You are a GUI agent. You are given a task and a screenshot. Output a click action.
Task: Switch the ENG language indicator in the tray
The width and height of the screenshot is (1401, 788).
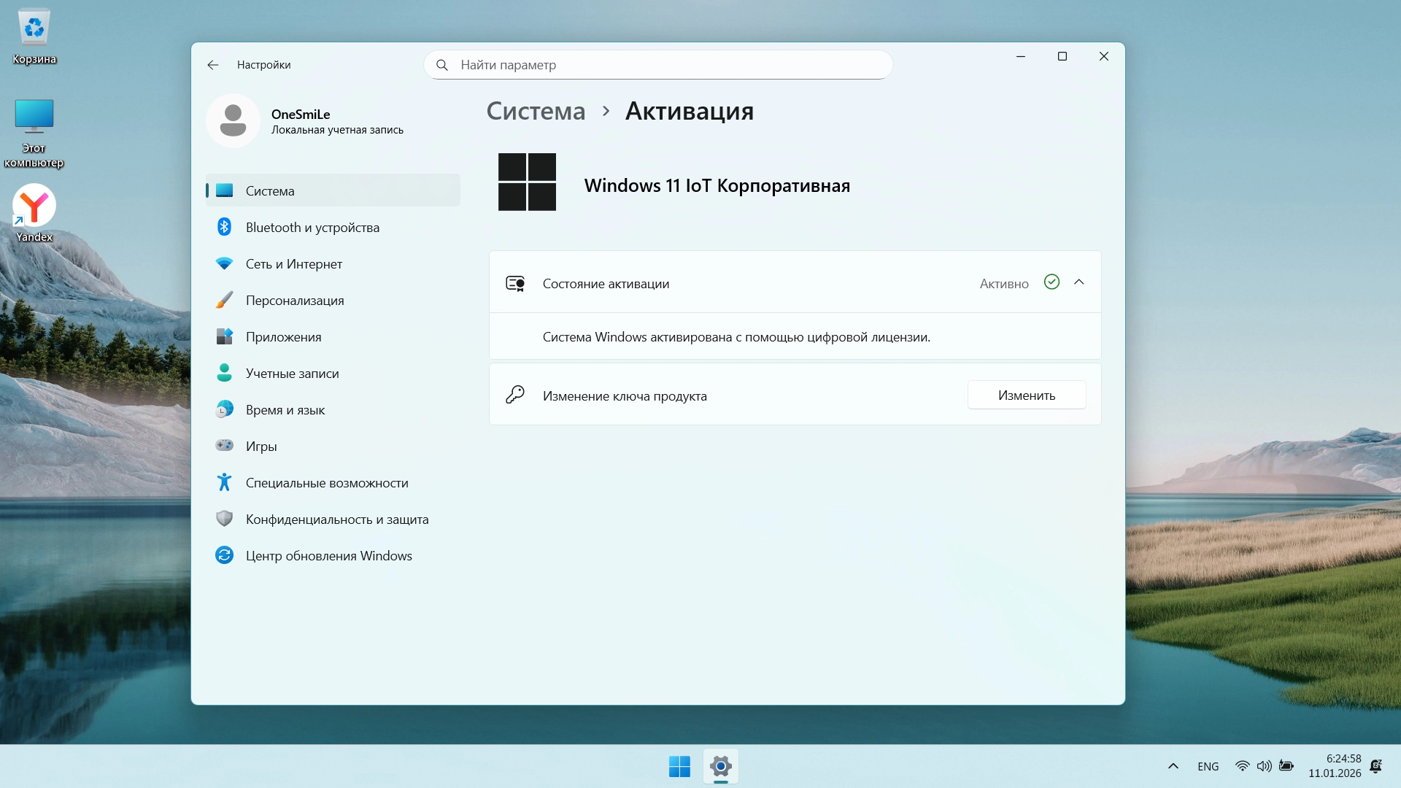[x=1208, y=766]
